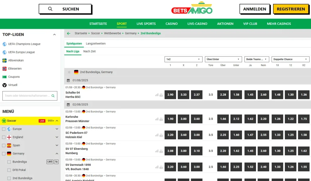Check the Europe checkbox
The height and width of the screenshot is (181, 311).
coord(4,129)
